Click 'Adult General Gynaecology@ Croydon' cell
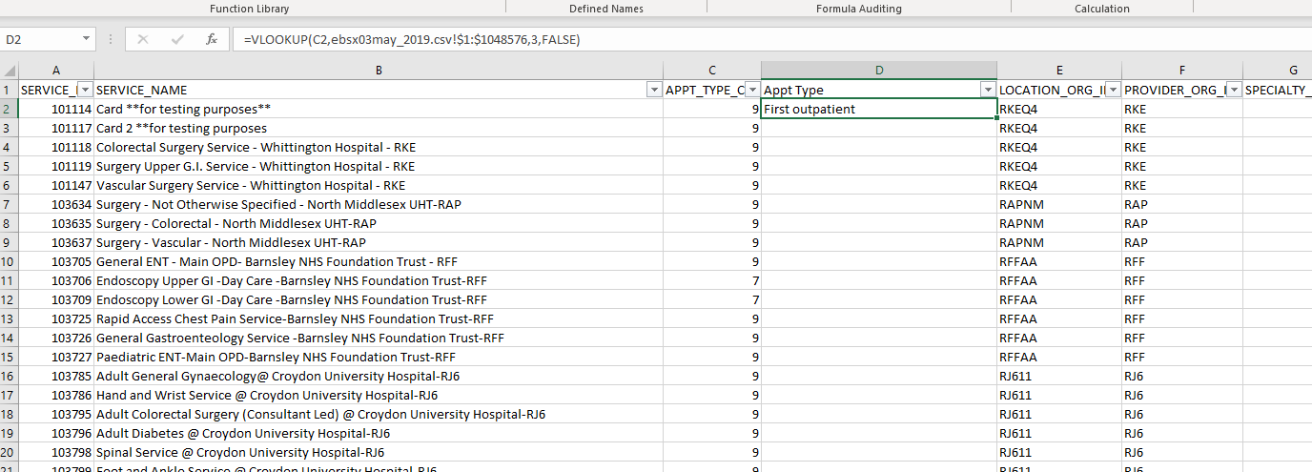This screenshot has width=1312, height=472. 379,376
